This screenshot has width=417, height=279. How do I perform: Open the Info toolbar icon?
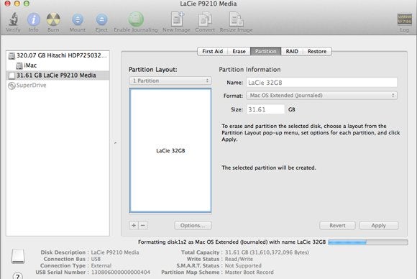[34, 19]
